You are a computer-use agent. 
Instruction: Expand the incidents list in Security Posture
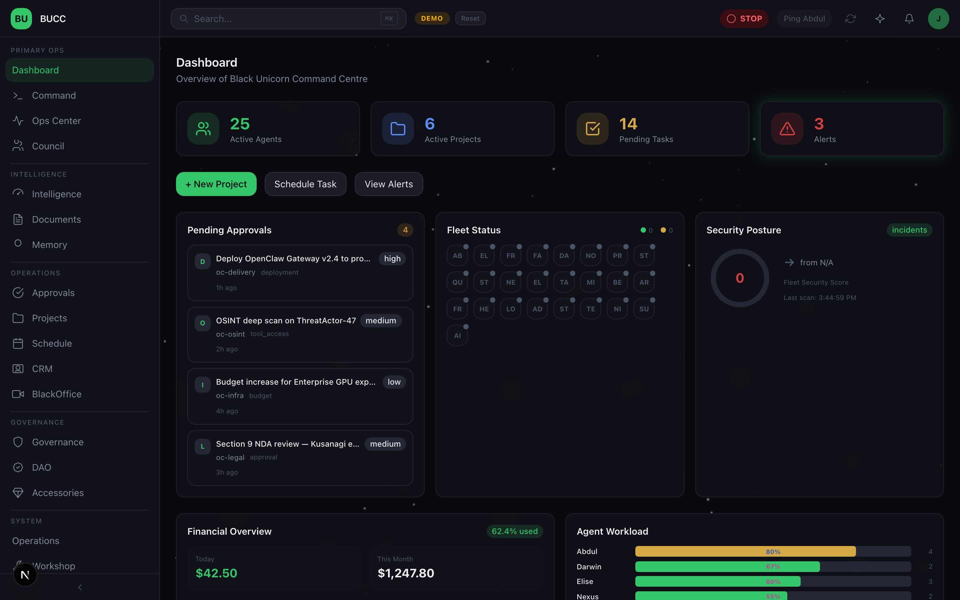tap(909, 230)
